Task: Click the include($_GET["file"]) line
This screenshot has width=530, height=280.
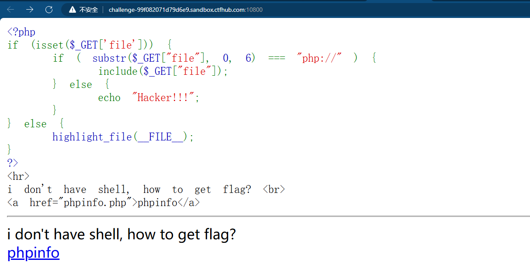Action: [x=163, y=71]
